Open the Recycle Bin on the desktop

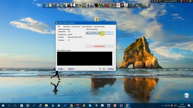pyautogui.click(x=187, y=95)
